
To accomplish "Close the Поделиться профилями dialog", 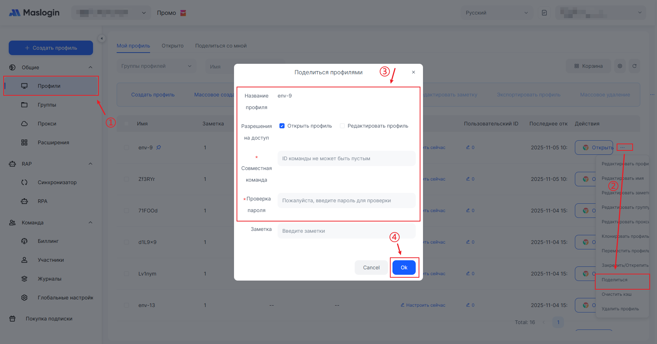I will click(414, 72).
